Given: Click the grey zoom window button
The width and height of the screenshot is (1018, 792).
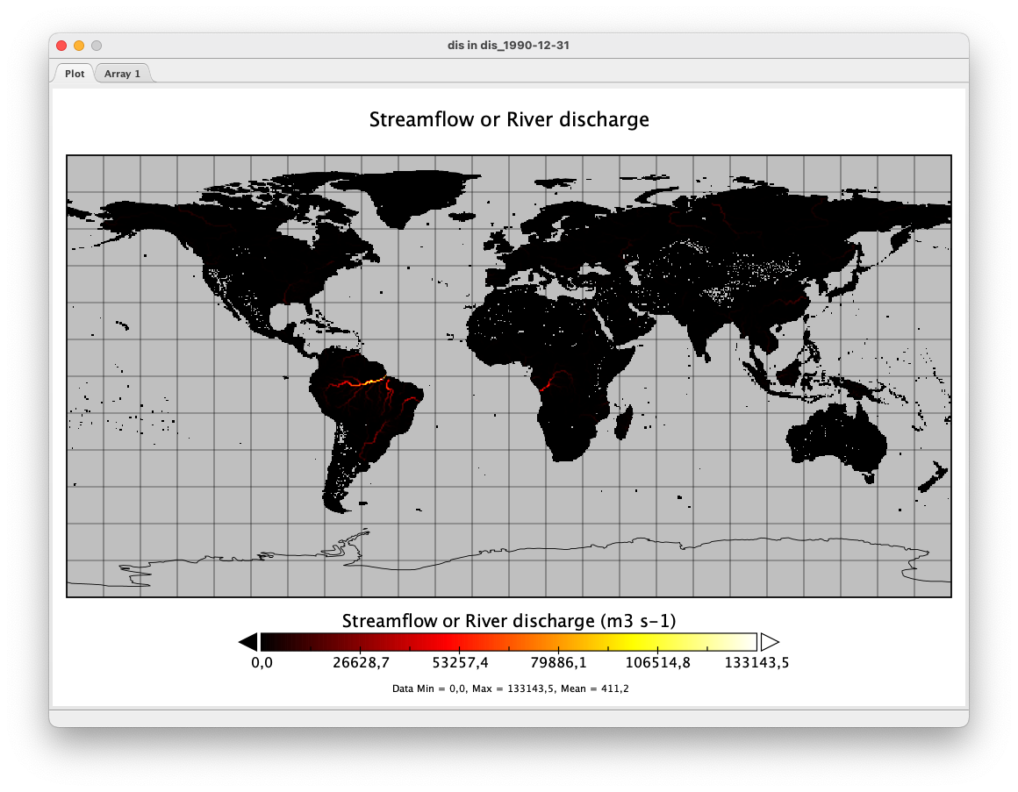Looking at the screenshot, I should click(x=97, y=46).
